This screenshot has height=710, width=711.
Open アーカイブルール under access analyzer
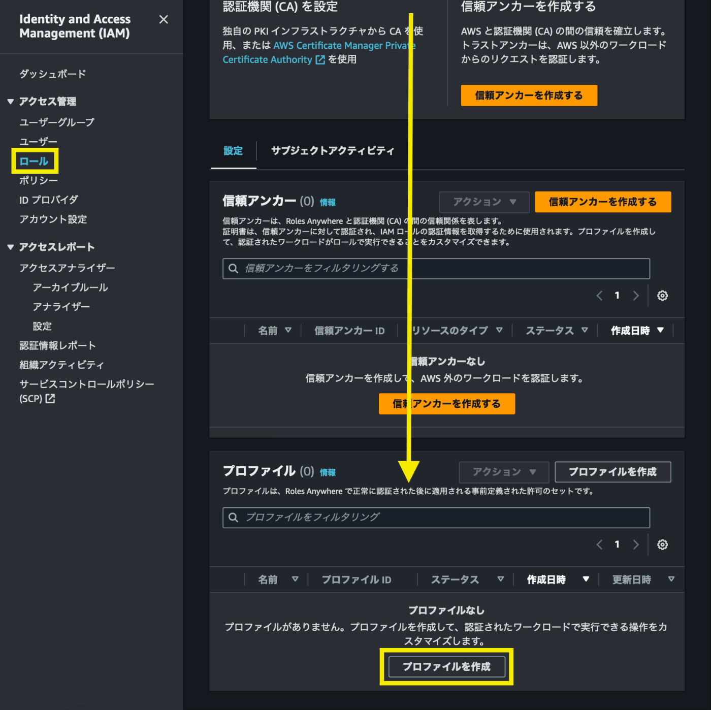pyautogui.click(x=71, y=287)
